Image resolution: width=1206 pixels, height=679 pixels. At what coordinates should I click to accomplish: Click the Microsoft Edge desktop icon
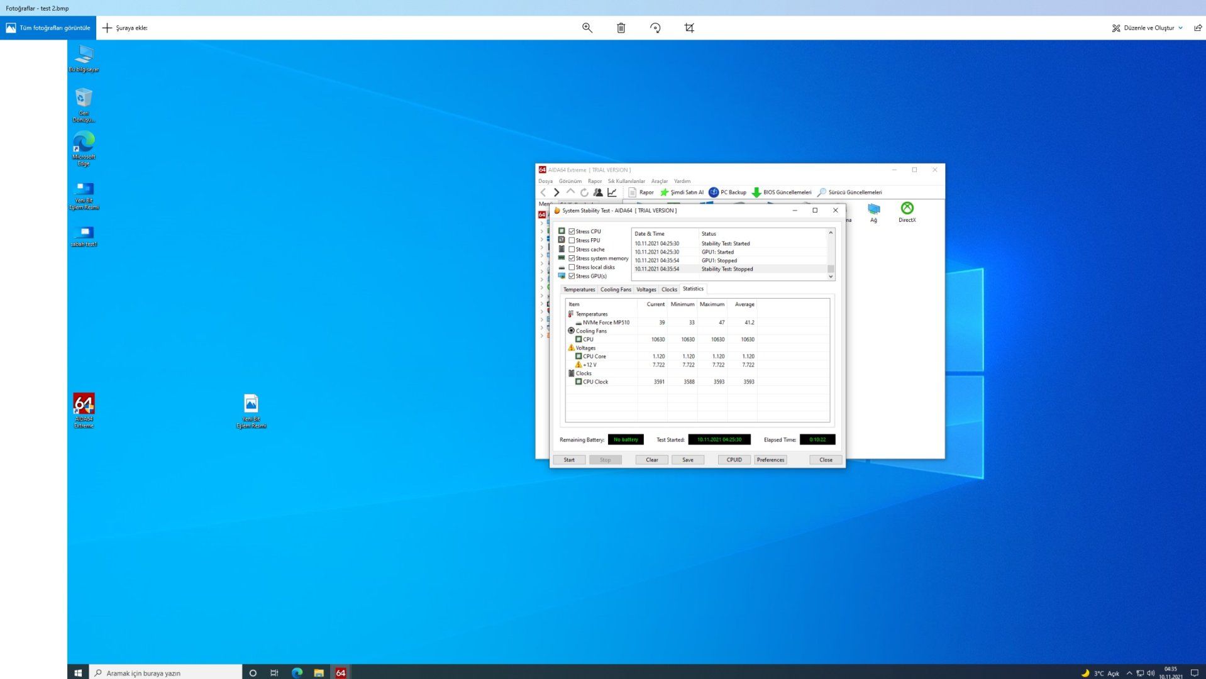click(x=84, y=149)
